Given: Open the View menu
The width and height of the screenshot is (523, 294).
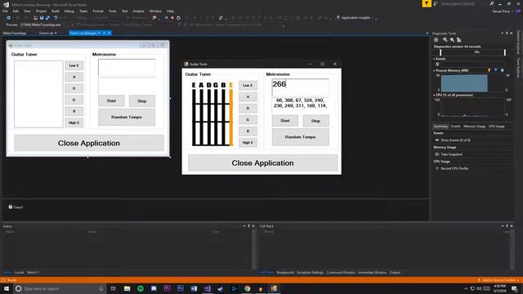Looking at the screenshot, I should [27, 11].
